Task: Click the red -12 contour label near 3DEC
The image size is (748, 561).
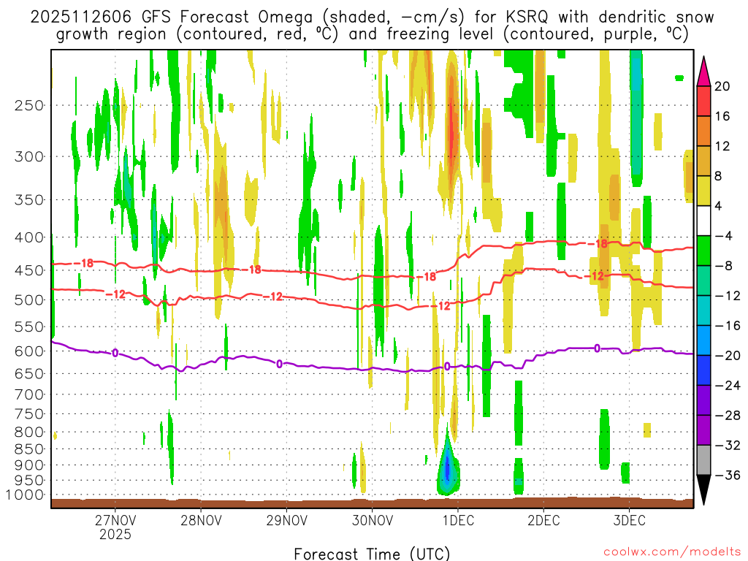Action: [593, 276]
